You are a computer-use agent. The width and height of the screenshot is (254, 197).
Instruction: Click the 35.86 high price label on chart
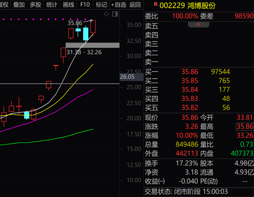pyautogui.click(x=75, y=23)
